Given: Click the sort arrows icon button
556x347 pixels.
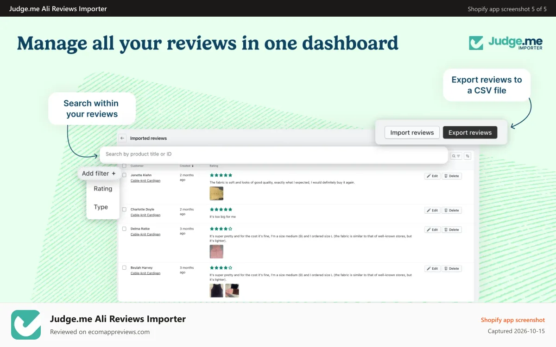Looking at the screenshot, I should click(x=468, y=156).
